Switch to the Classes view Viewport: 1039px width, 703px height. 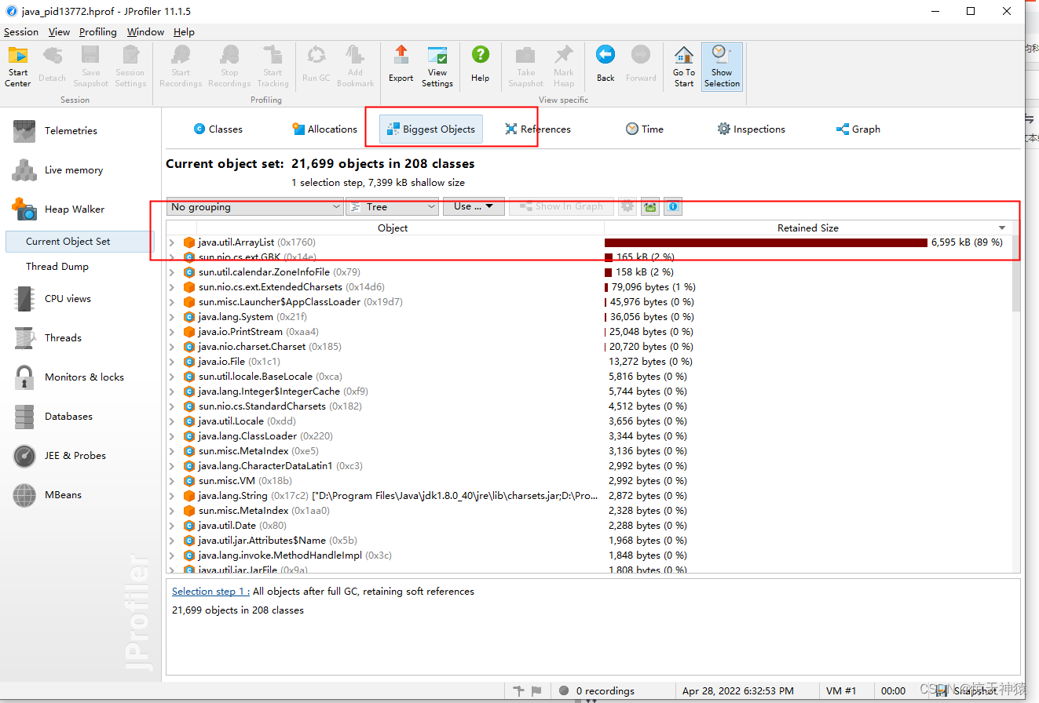pos(218,129)
